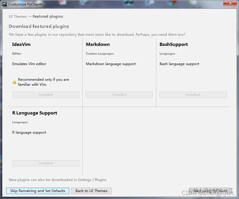Click Installed button under IdeaVim
The image size is (239, 199).
coord(46,95)
